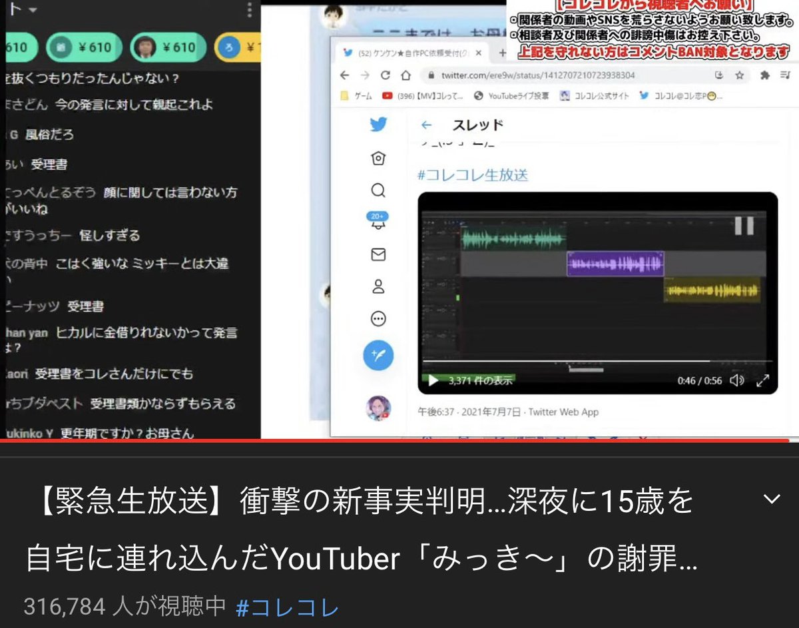Open the yellow super chat chip with ろ avatar
Viewport: 799px width, 628px height.
coord(238,47)
